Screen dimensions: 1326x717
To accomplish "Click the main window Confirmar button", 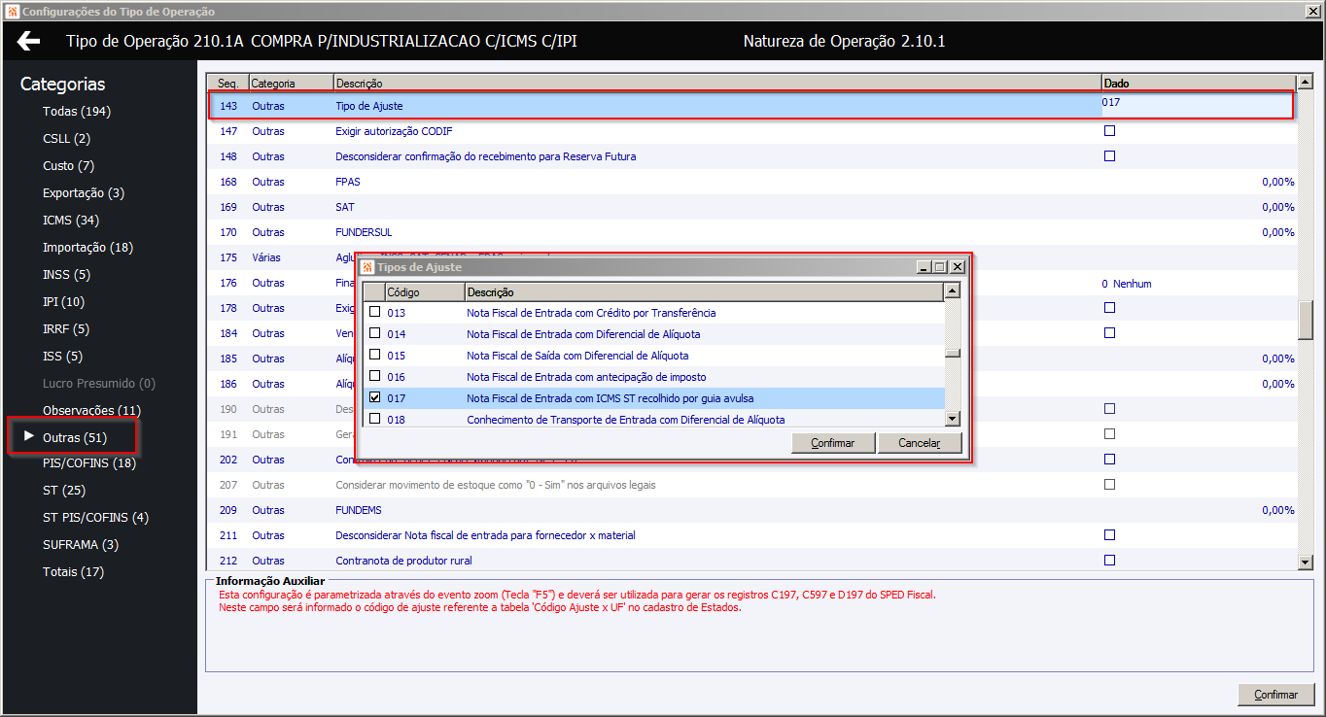I will pyautogui.click(x=1276, y=695).
